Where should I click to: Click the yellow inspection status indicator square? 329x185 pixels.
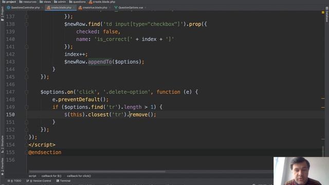click(323, 12)
